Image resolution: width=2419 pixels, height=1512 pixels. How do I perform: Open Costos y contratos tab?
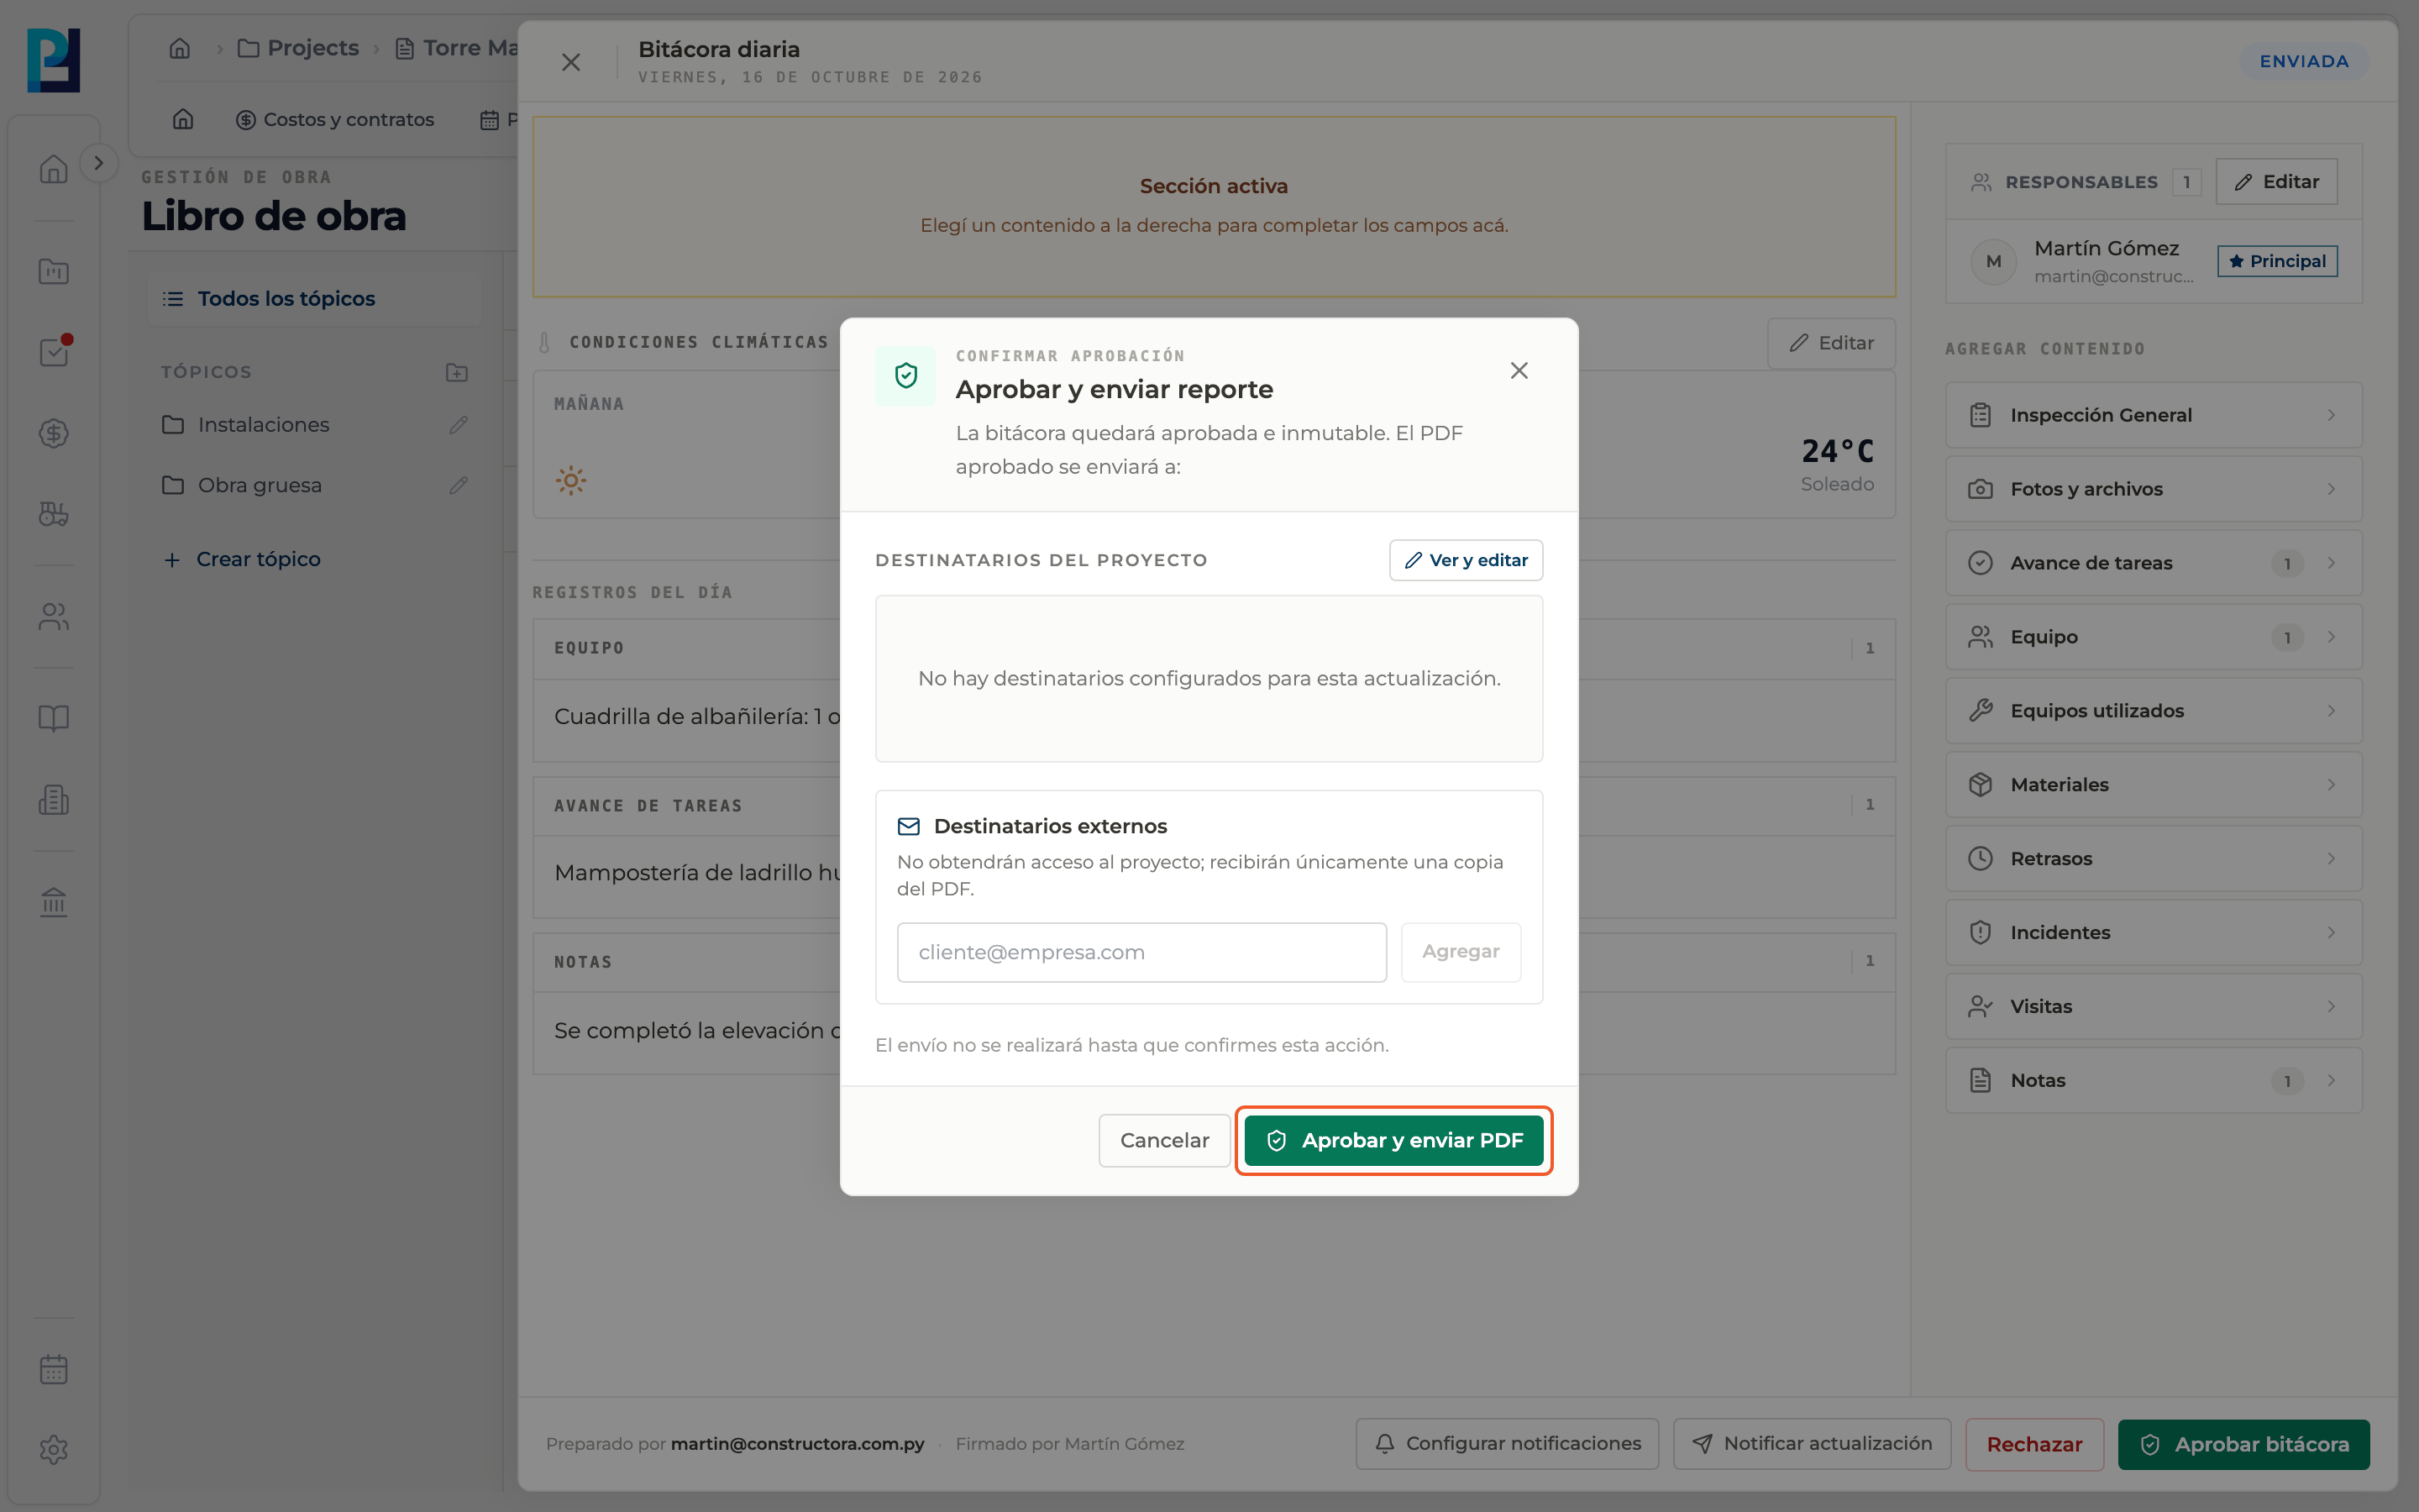click(335, 120)
